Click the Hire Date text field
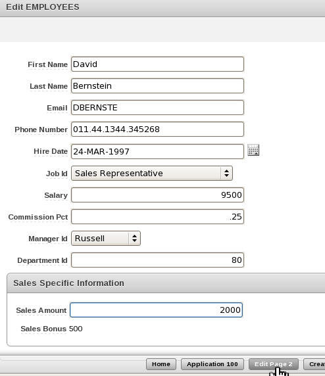 pyautogui.click(x=157, y=151)
